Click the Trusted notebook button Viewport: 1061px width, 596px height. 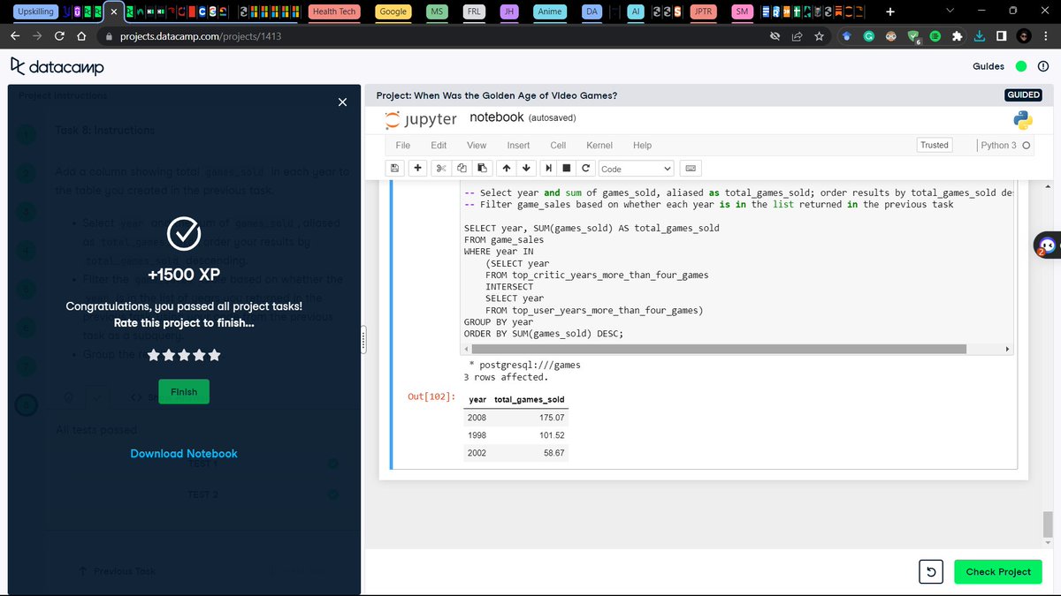(935, 145)
